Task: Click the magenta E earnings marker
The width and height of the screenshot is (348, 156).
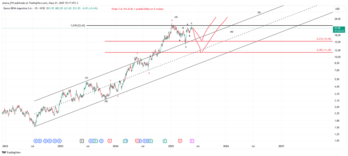Action: pyautogui.click(x=192, y=141)
